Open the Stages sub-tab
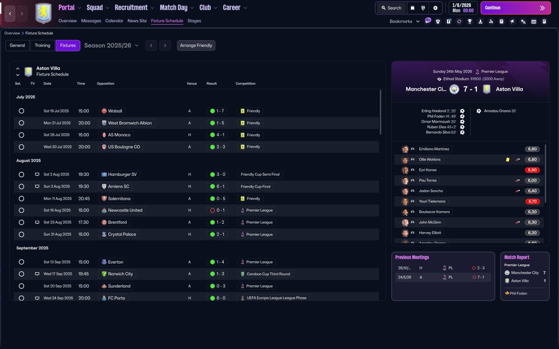 194,21
